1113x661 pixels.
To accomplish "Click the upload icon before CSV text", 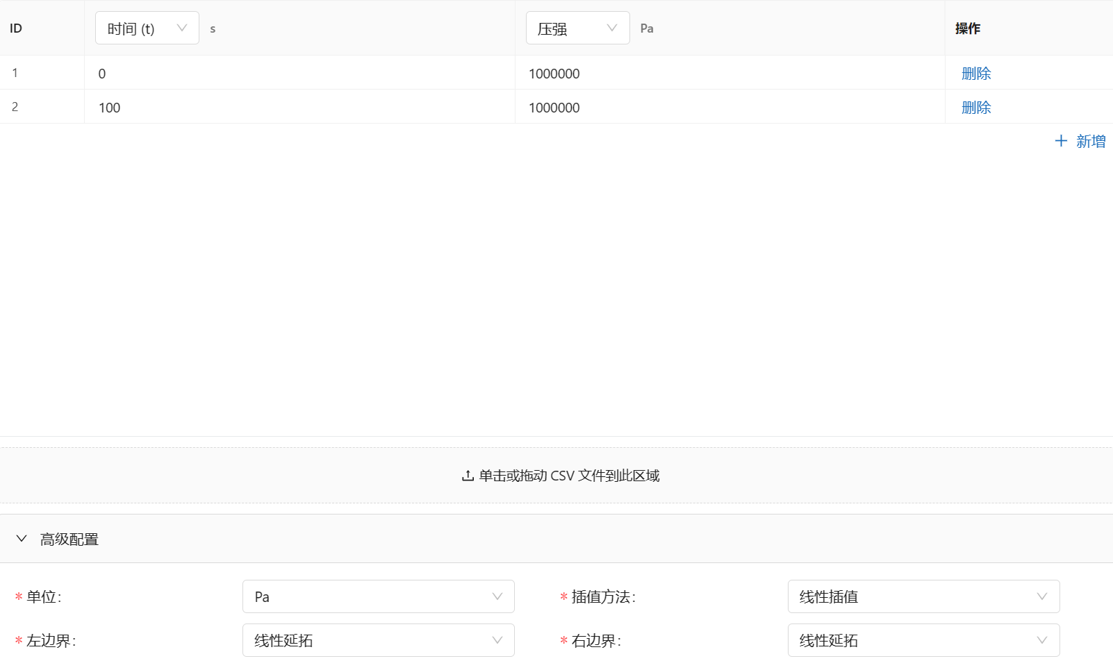I will tap(468, 476).
